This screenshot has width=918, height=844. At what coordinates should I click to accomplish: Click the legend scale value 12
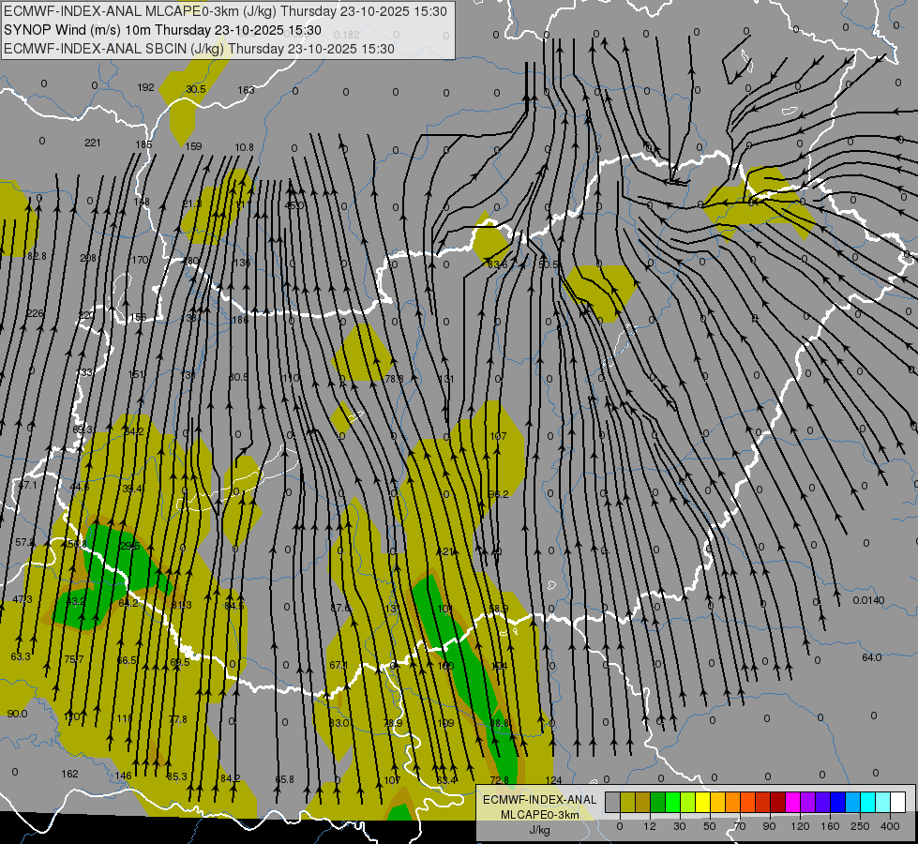pyautogui.click(x=649, y=826)
